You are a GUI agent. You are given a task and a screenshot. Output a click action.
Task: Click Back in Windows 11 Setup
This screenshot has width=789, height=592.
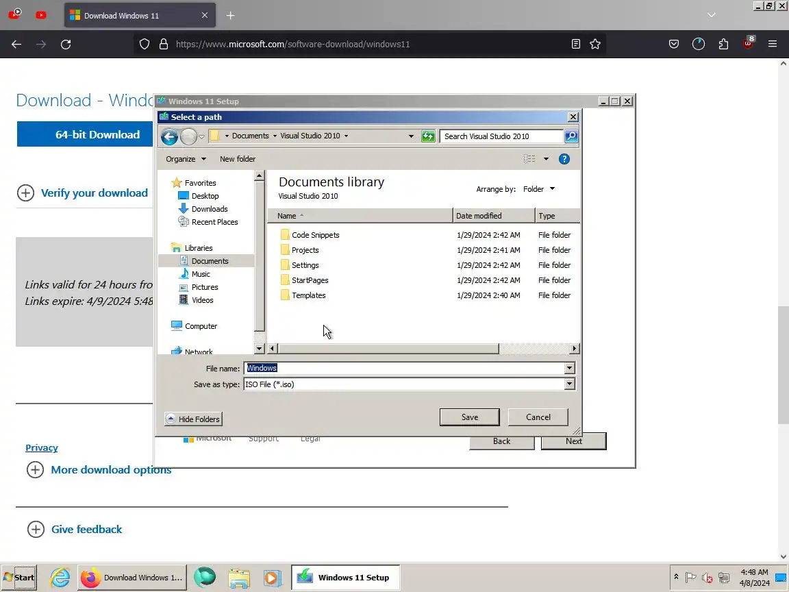click(501, 441)
